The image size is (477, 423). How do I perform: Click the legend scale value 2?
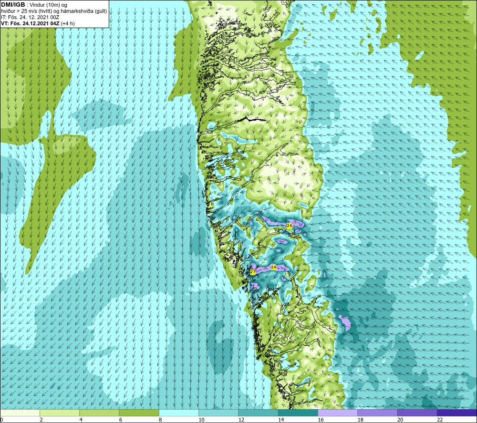point(41,420)
